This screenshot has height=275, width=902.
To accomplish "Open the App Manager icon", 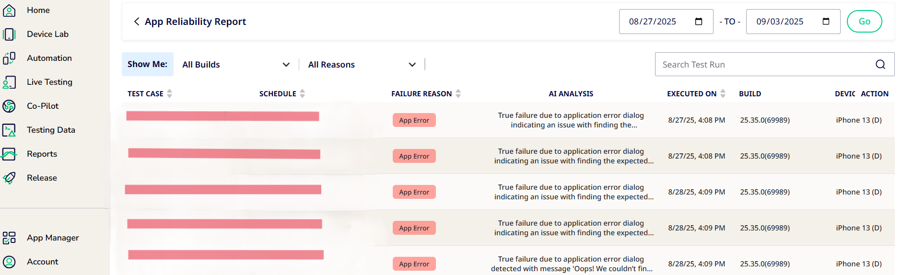I will [9, 238].
